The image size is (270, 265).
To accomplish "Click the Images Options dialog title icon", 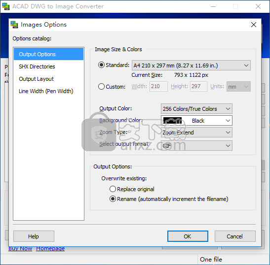I will pyautogui.click(x=14, y=25).
